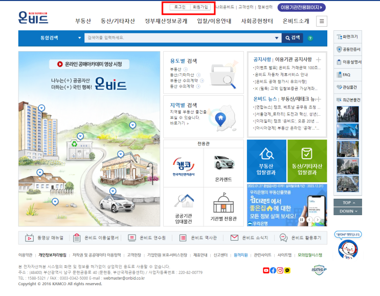380x296 pixels.
Task: Click 부동산 arrow under 용도별 검색
Action: [x=186, y=69]
